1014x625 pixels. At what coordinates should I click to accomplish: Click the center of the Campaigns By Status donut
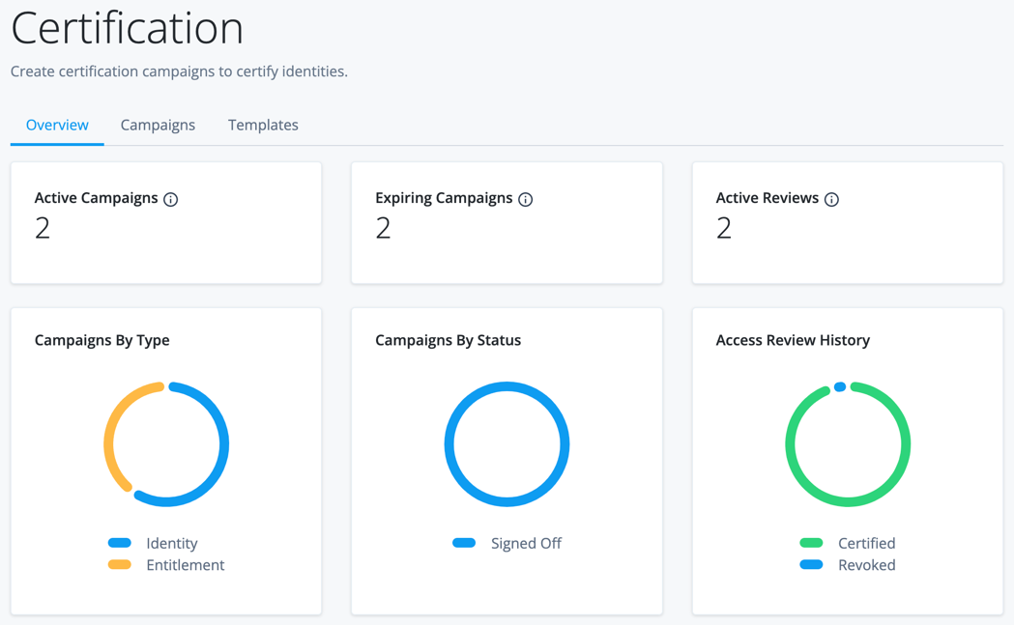click(507, 443)
